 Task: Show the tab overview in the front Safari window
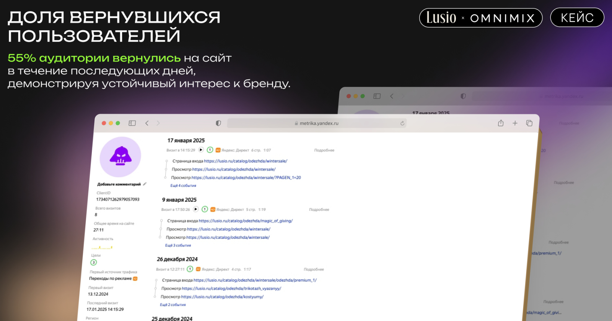(529, 123)
